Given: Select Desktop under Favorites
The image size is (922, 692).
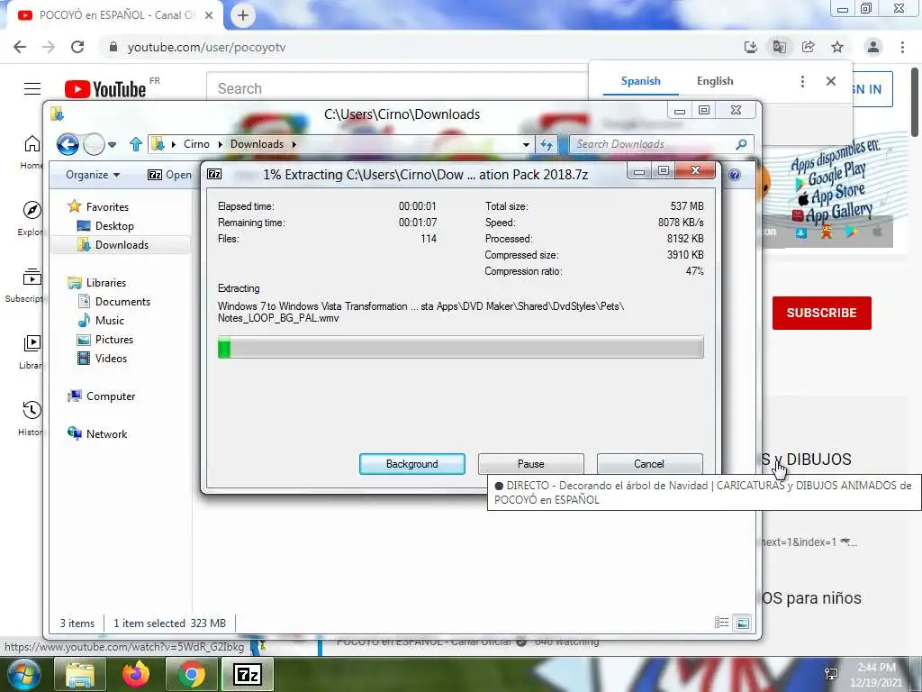Looking at the screenshot, I should tap(105, 226).
